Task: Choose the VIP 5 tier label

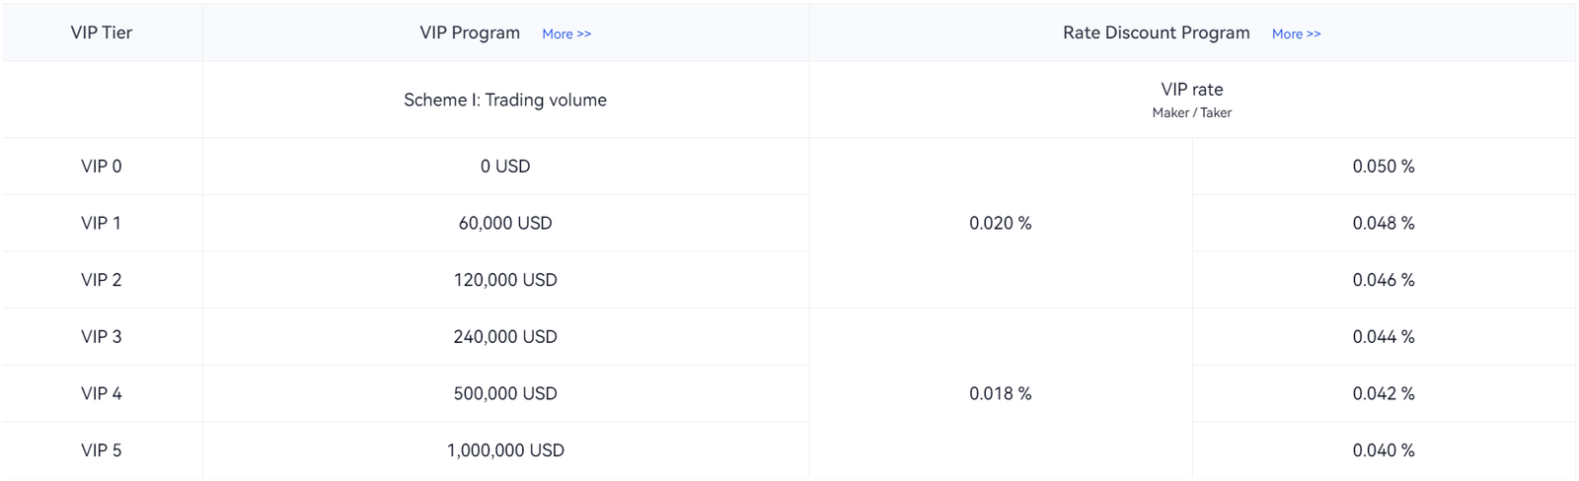Action: click(102, 450)
